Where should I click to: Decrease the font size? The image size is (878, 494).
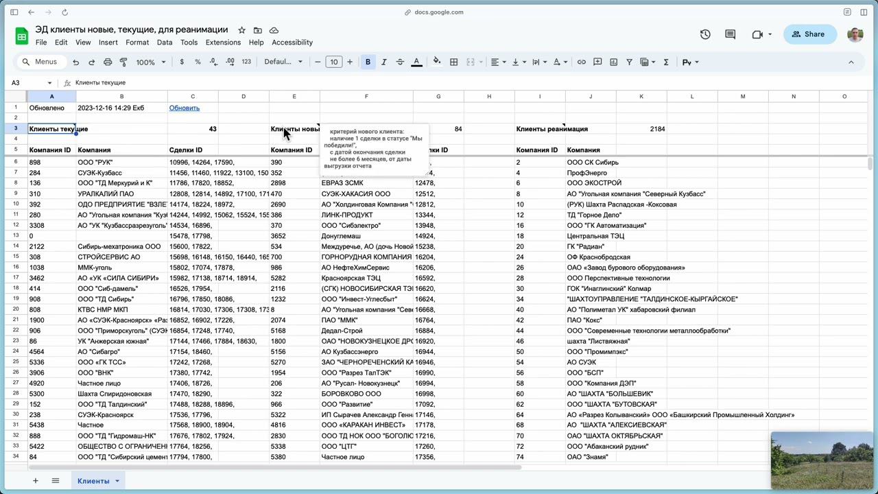click(318, 62)
